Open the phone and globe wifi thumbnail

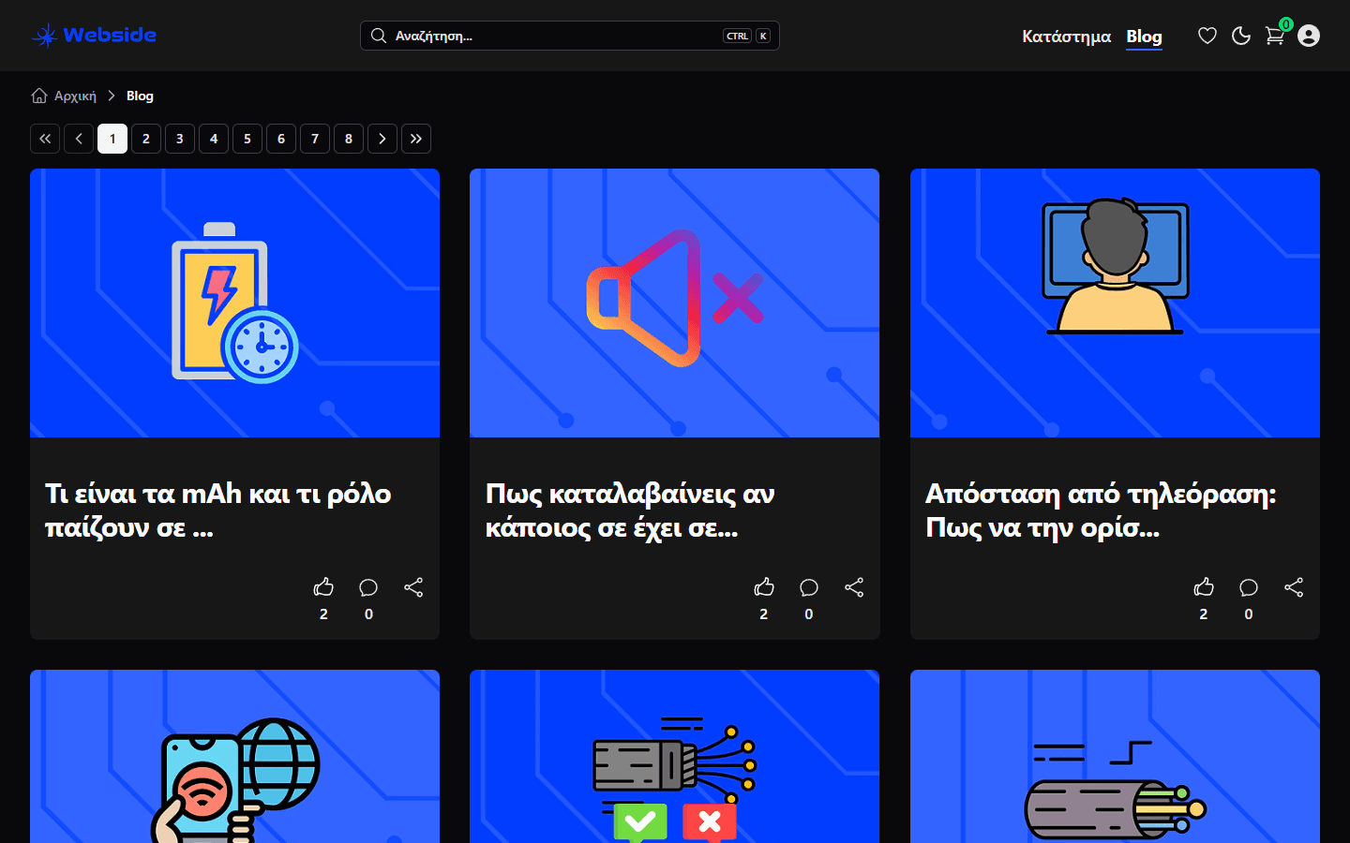point(234,757)
